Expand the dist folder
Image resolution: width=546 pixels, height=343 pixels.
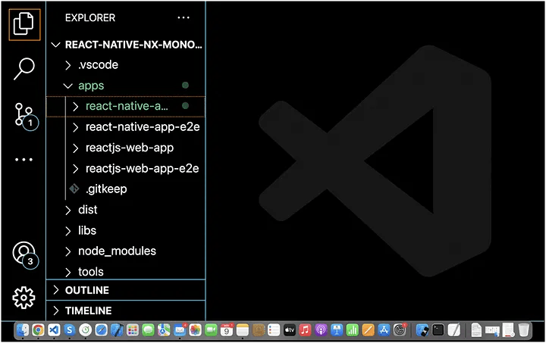pyautogui.click(x=126, y=210)
